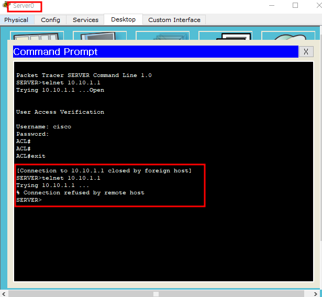This screenshot has width=322, height=297.
Task: Maximize the Server0 window
Action: [x=295, y=6]
